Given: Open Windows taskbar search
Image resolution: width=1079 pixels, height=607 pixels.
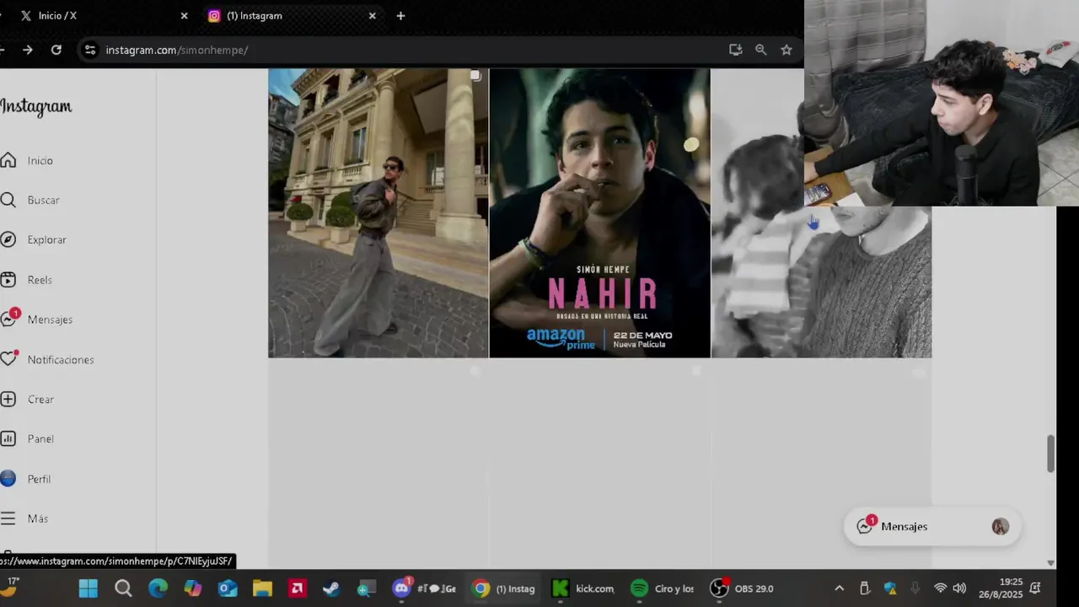Looking at the screenshot, I should 123,588.
